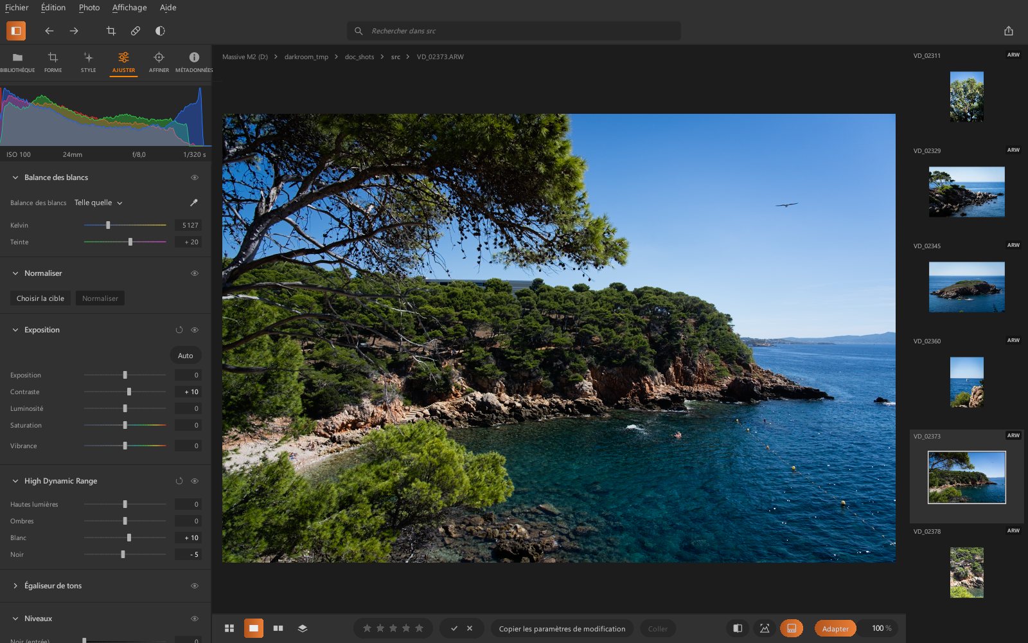Viewport: 1028px width, 643px height.
Task: Select the VD_02329 thumbnail
Action: (x=966, y=192)
